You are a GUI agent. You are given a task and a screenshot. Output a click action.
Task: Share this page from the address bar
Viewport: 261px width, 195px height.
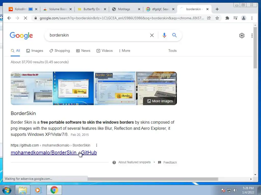[209, 18]
